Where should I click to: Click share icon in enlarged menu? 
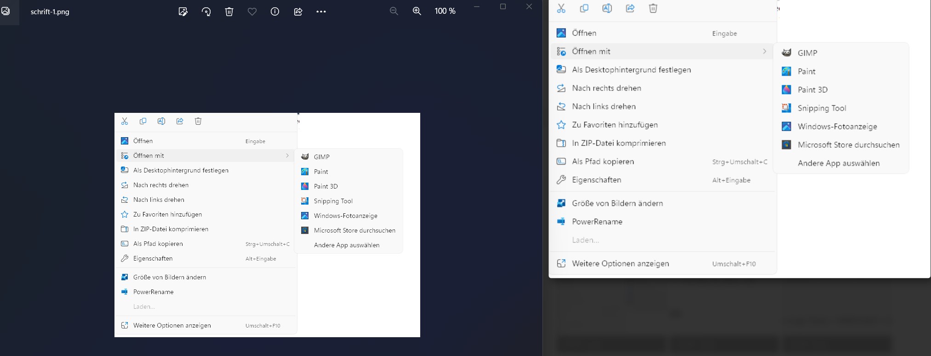click(x=630, y=8)
